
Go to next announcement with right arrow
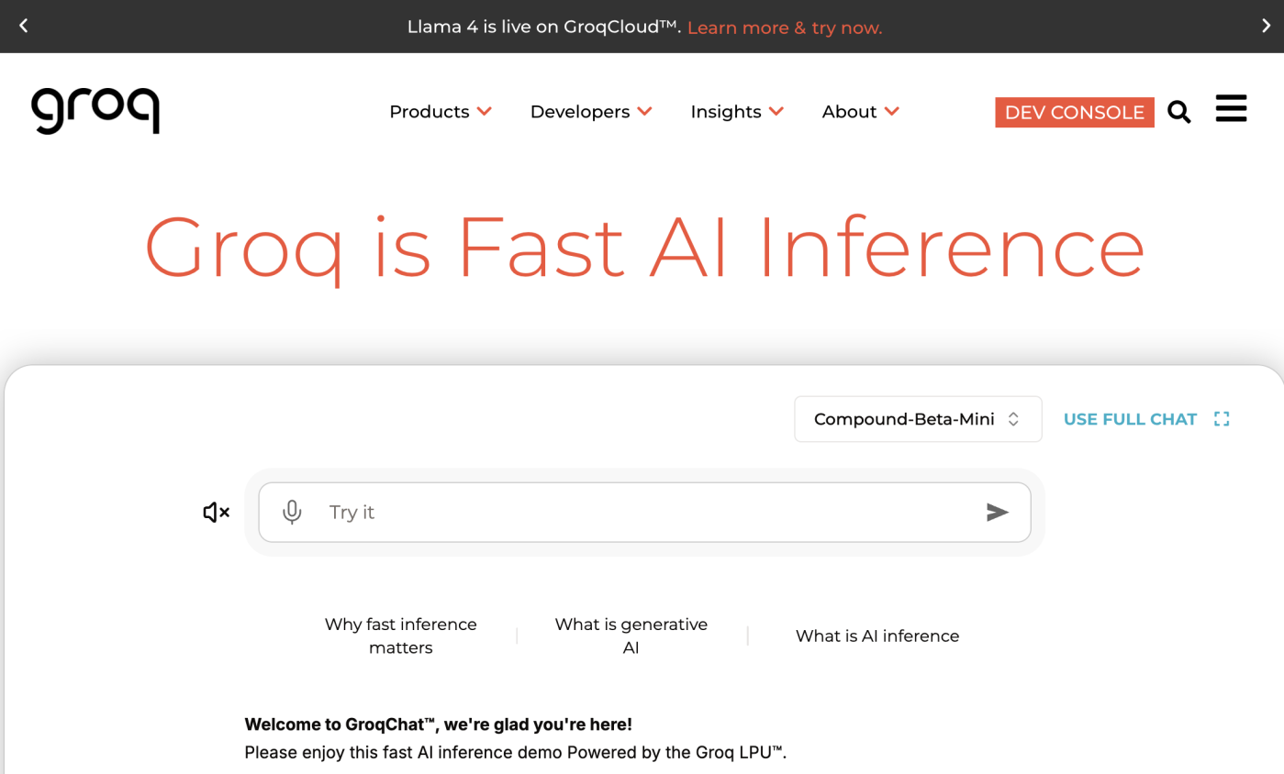tap(1267, 26)
